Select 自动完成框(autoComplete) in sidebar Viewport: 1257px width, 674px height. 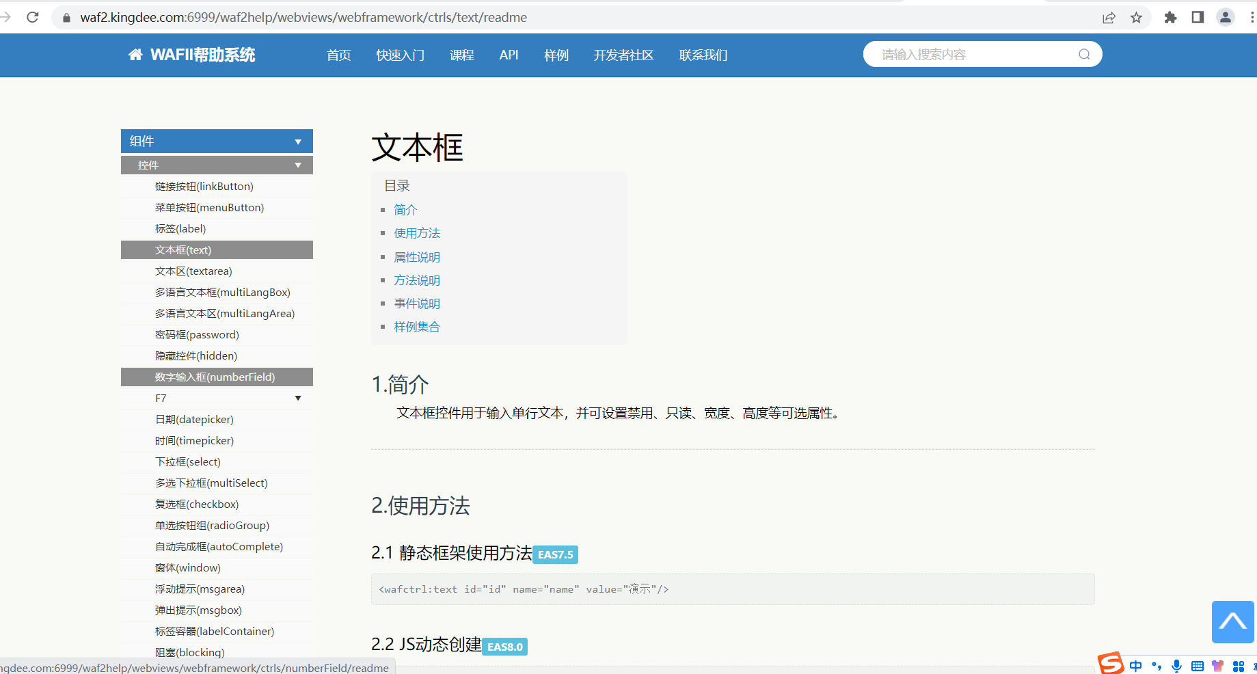(x=217, y=547)
